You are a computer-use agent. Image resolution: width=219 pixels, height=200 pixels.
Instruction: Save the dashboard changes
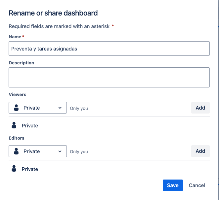tap(173, 185)
